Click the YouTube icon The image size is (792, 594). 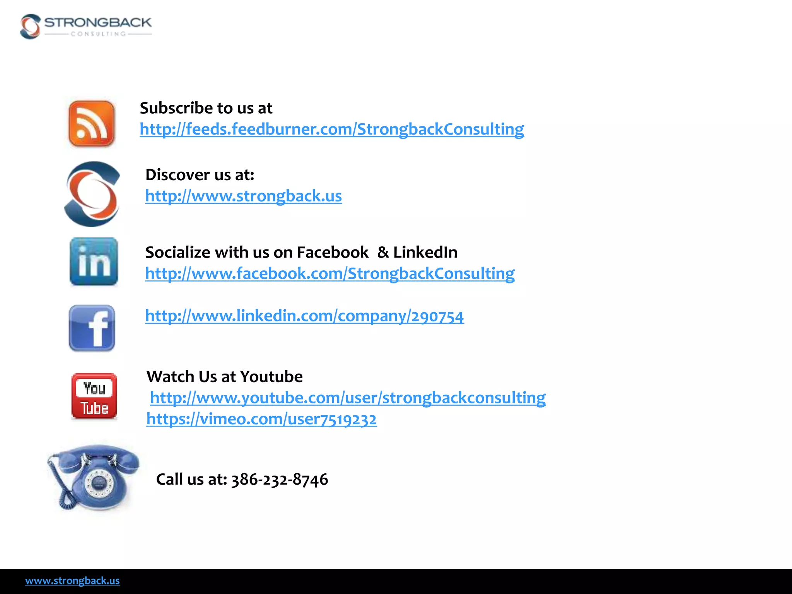pyautogui.click(x=94, y=396)
